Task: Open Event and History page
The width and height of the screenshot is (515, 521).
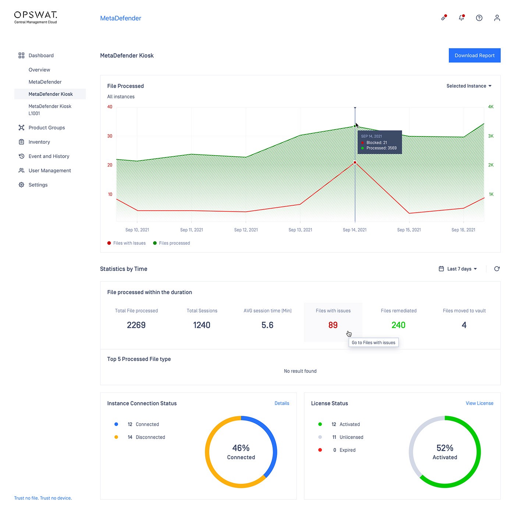Action: pos(49,156)
